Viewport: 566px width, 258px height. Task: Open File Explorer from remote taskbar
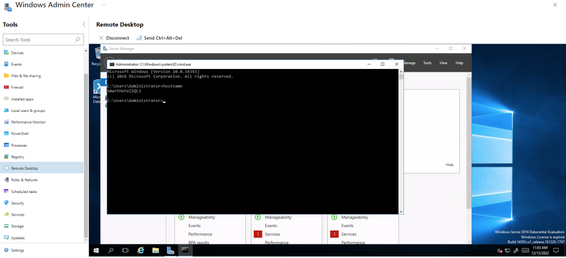coord(155,250)
